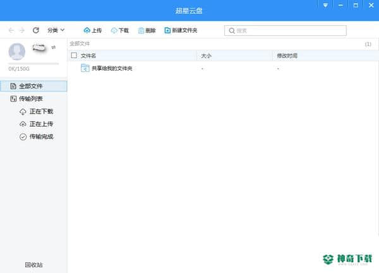
Task: Open the title bar dropdown menu arrow
Action: tap(325, 5)
